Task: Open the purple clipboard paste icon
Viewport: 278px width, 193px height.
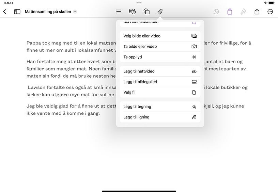Action: (230, 12)
